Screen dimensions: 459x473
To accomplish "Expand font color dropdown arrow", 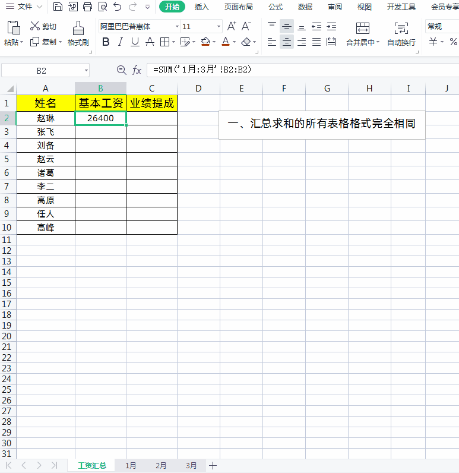I will [x=234, y=42].
